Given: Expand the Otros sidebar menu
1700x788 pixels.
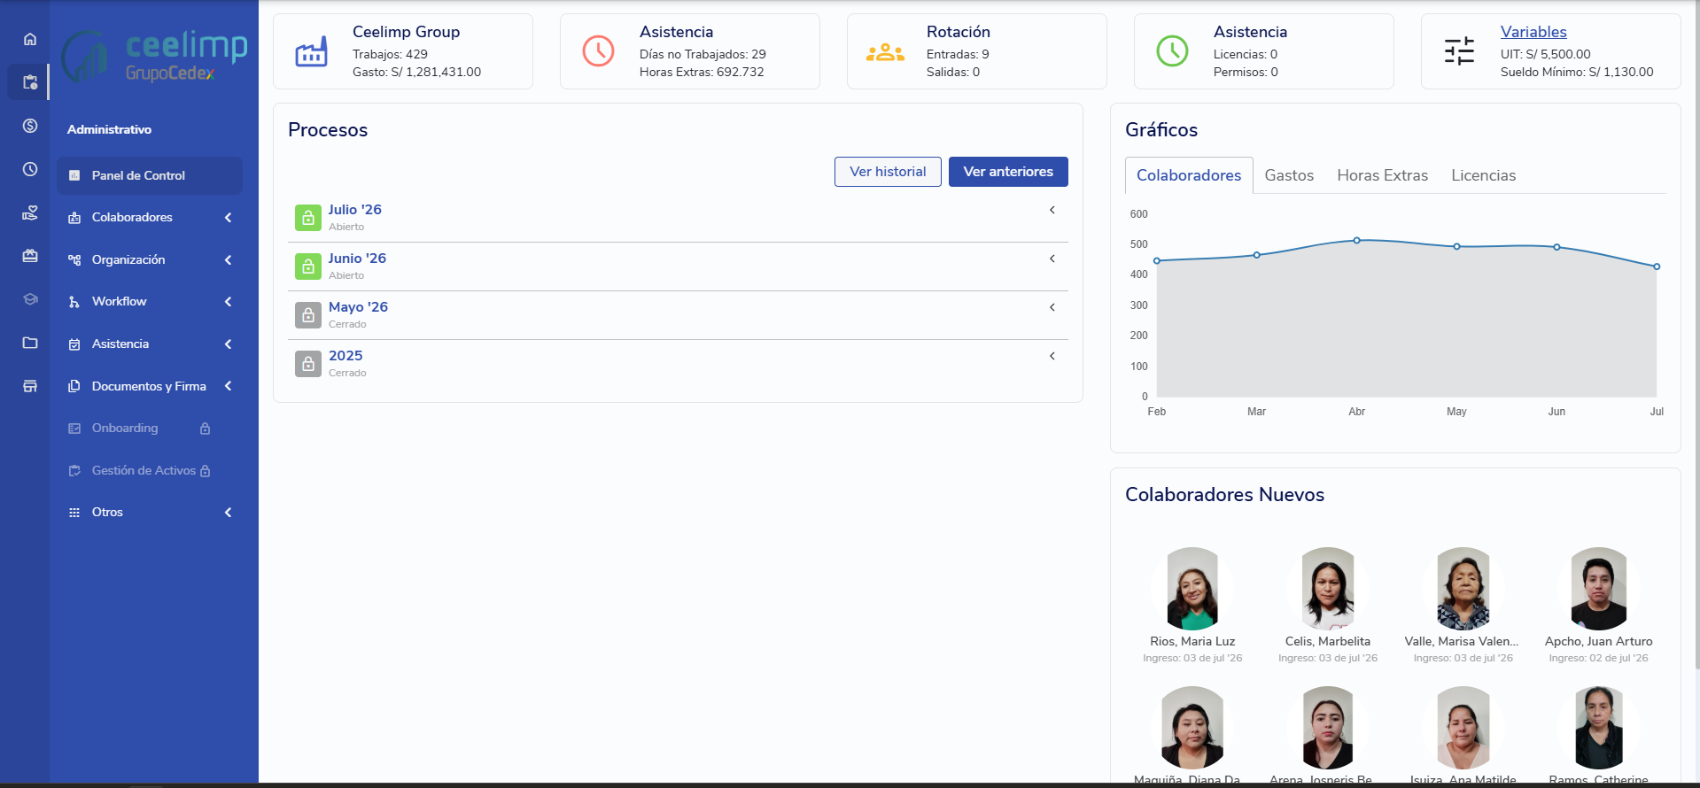Looking at the screenshot, I should (x=149, y=513).
